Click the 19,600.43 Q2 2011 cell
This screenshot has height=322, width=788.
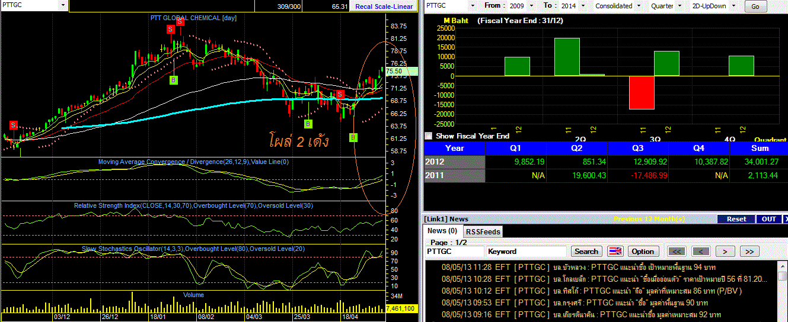(578, 175)
